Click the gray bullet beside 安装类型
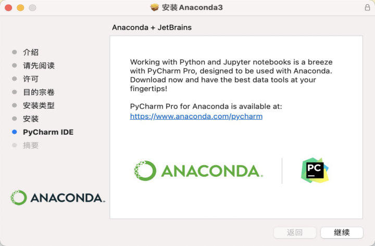 pyautogui.click(x=15, y=106)
